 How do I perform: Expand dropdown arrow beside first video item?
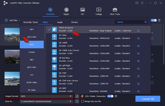152,33
